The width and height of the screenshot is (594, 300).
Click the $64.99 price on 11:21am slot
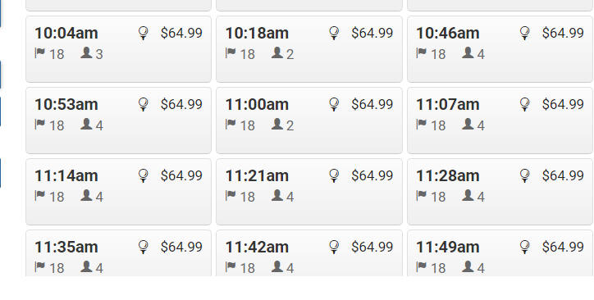pos(372,175)
